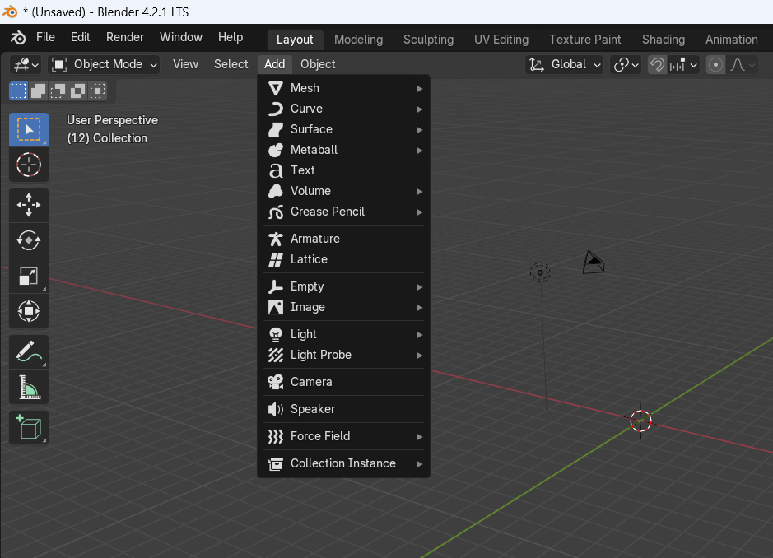Expand the Force Field submenu

click(343, 437)
